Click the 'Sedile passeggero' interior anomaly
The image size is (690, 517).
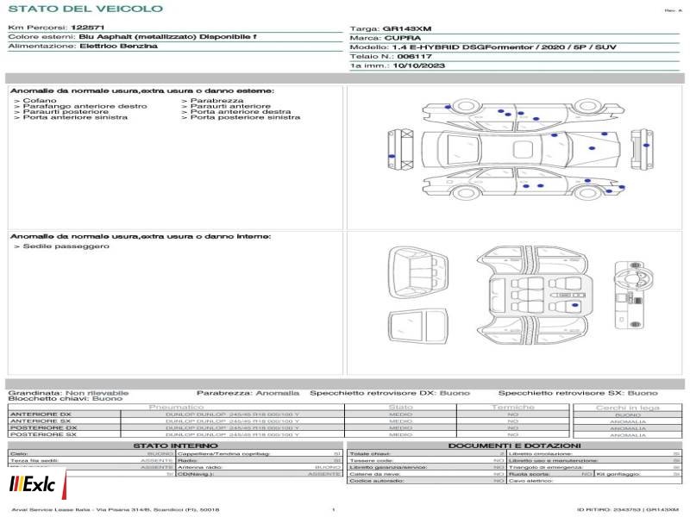pos(61,246)
